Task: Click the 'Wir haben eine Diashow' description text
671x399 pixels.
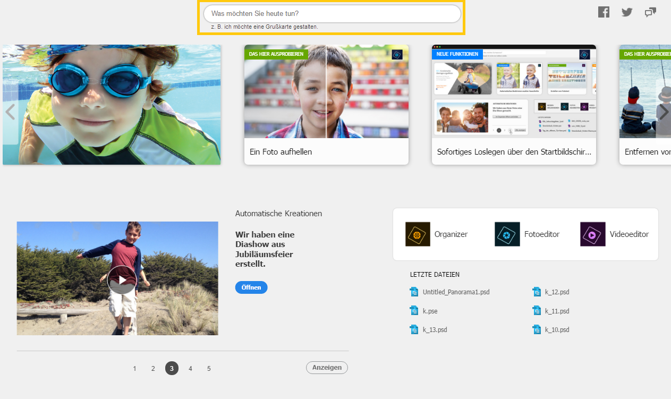Action: point(265,249)
